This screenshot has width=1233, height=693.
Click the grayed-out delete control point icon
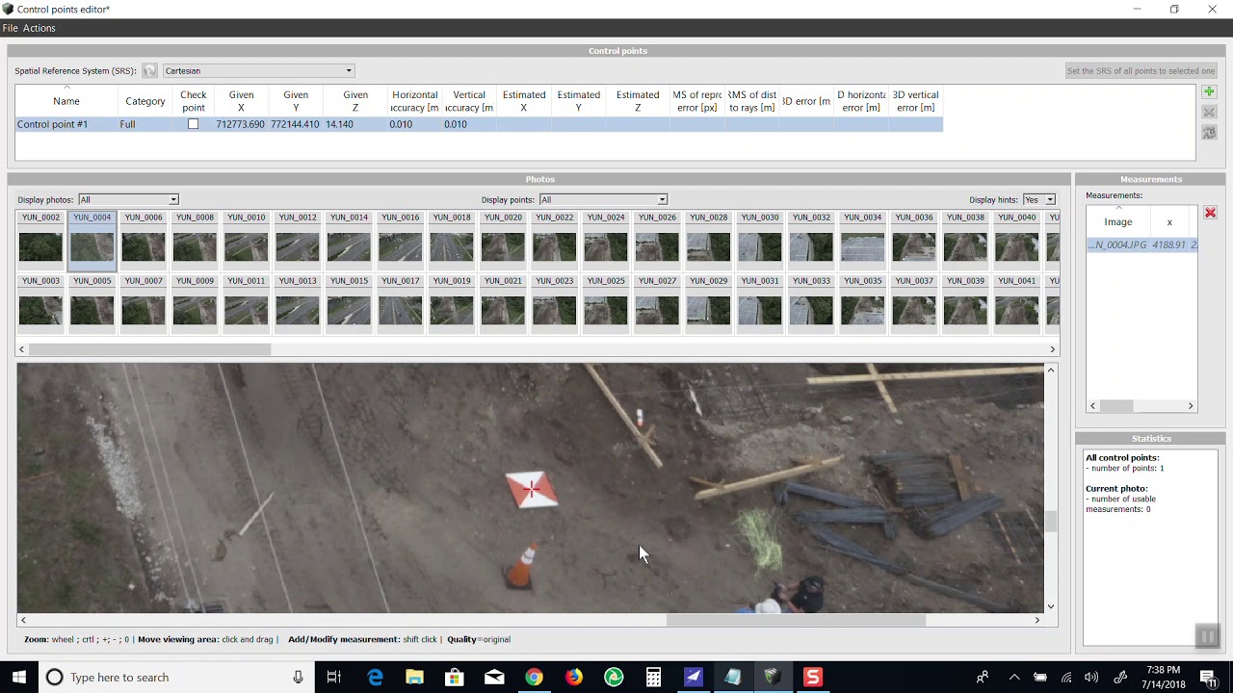(1209, 113)
